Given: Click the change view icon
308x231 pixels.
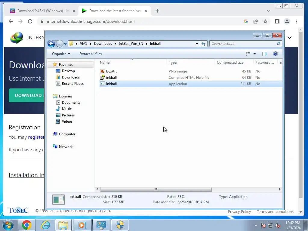Looking at the screenshot, I should 248,54.
